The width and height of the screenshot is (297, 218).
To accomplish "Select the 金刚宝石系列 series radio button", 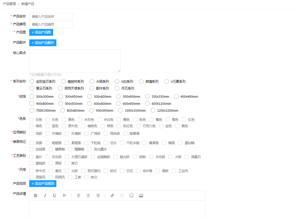I will point(32,81).
